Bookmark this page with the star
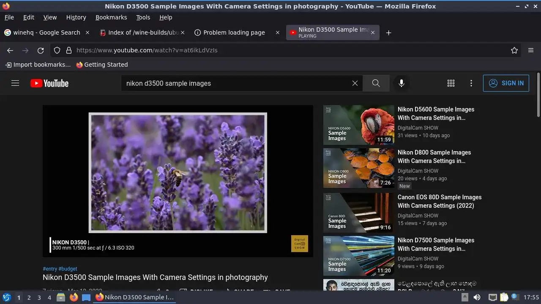 click(514, 50)
